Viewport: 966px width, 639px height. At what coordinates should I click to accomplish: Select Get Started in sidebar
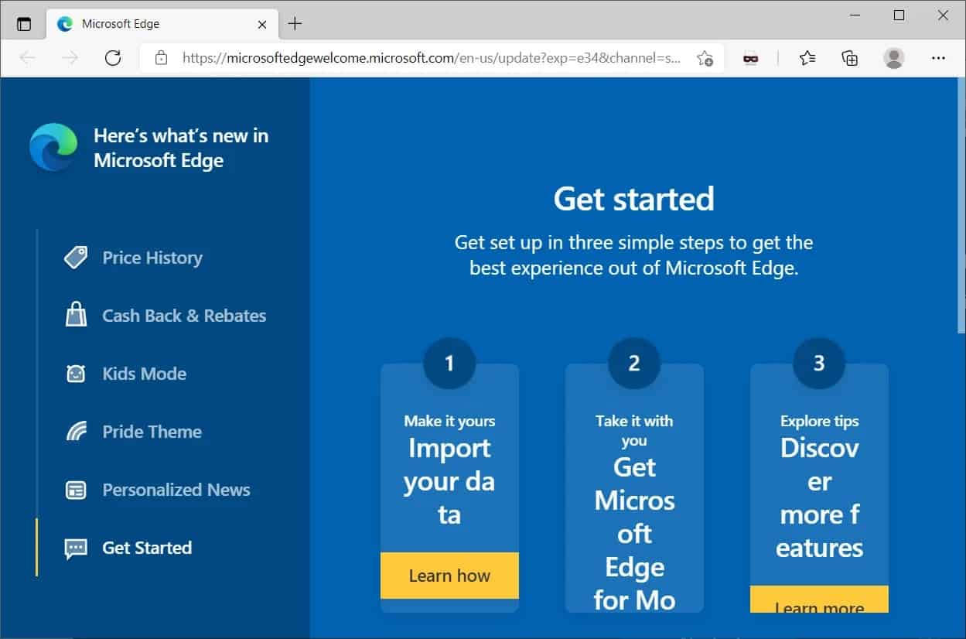(147, 548)
